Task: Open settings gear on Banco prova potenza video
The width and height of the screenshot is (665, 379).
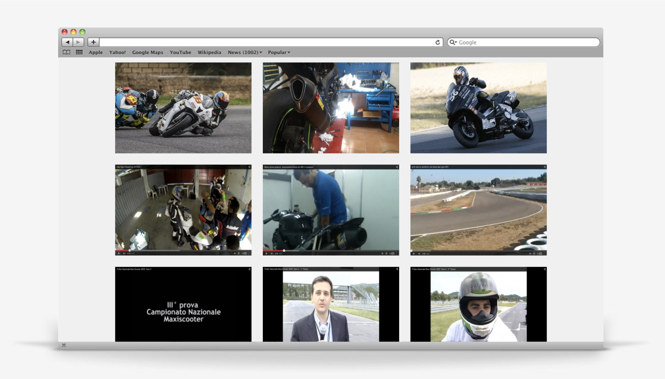Action: pyautogui.click(x=386, y=253)
